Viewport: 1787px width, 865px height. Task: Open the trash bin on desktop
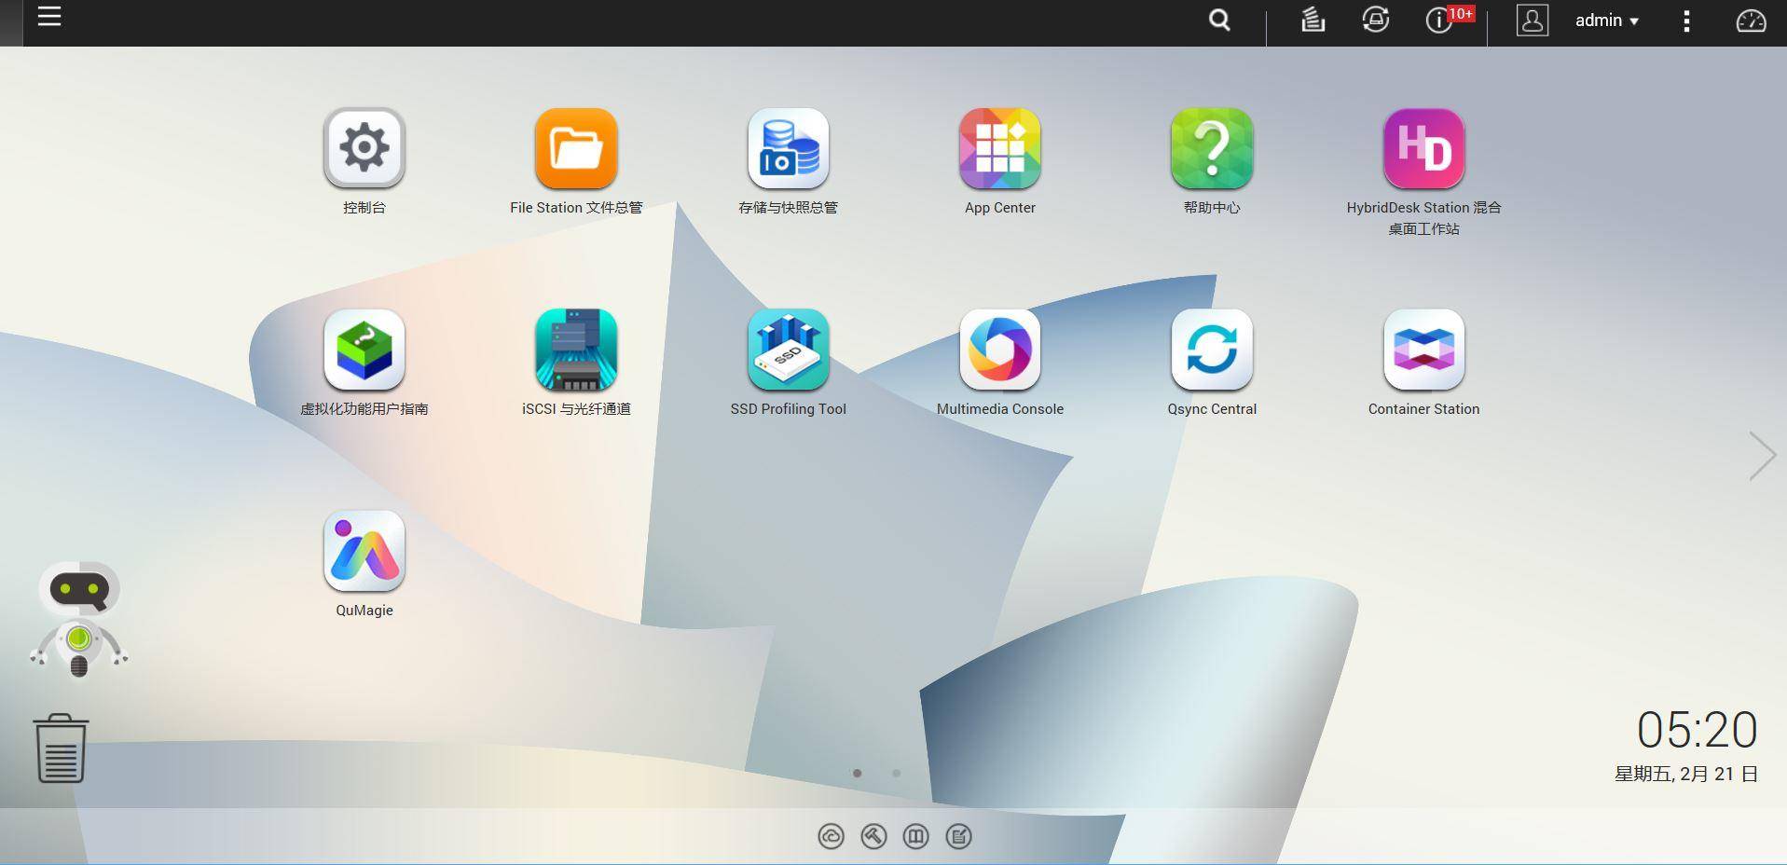click(x=61, y=748)
